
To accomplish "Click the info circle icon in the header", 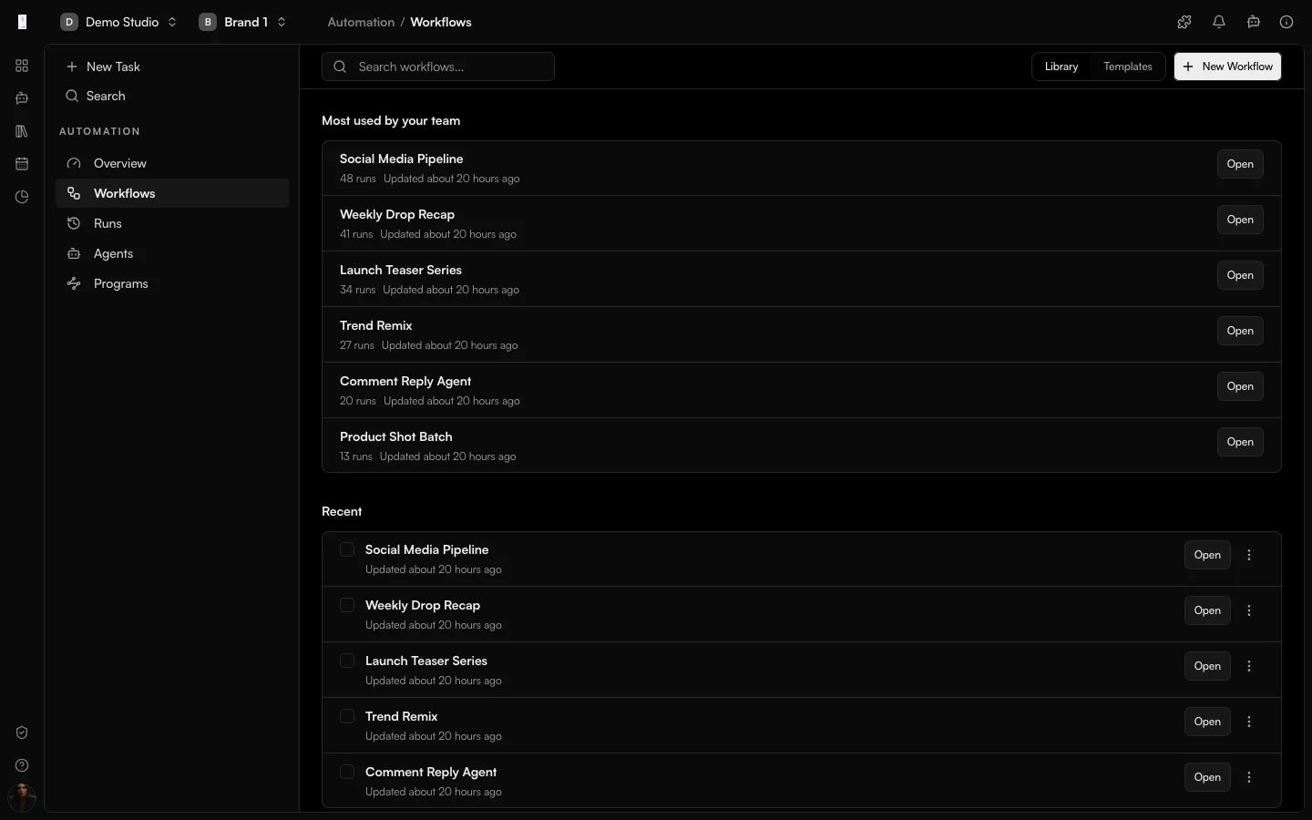I will pos(1286,22).
